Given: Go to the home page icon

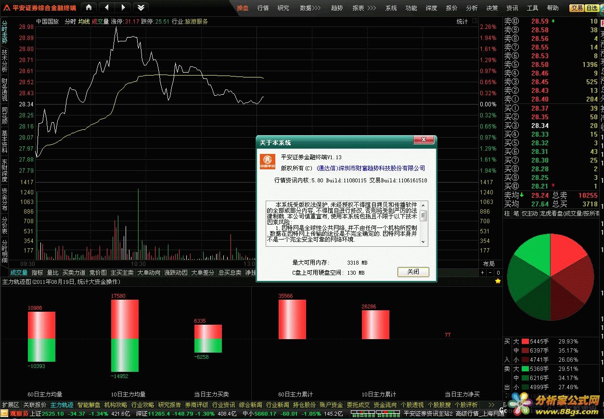Looking at the screenshot, I should coord(89,7).
